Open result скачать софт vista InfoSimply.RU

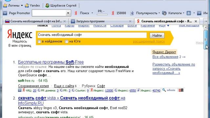pyautogui.click(x=72, y=101)
